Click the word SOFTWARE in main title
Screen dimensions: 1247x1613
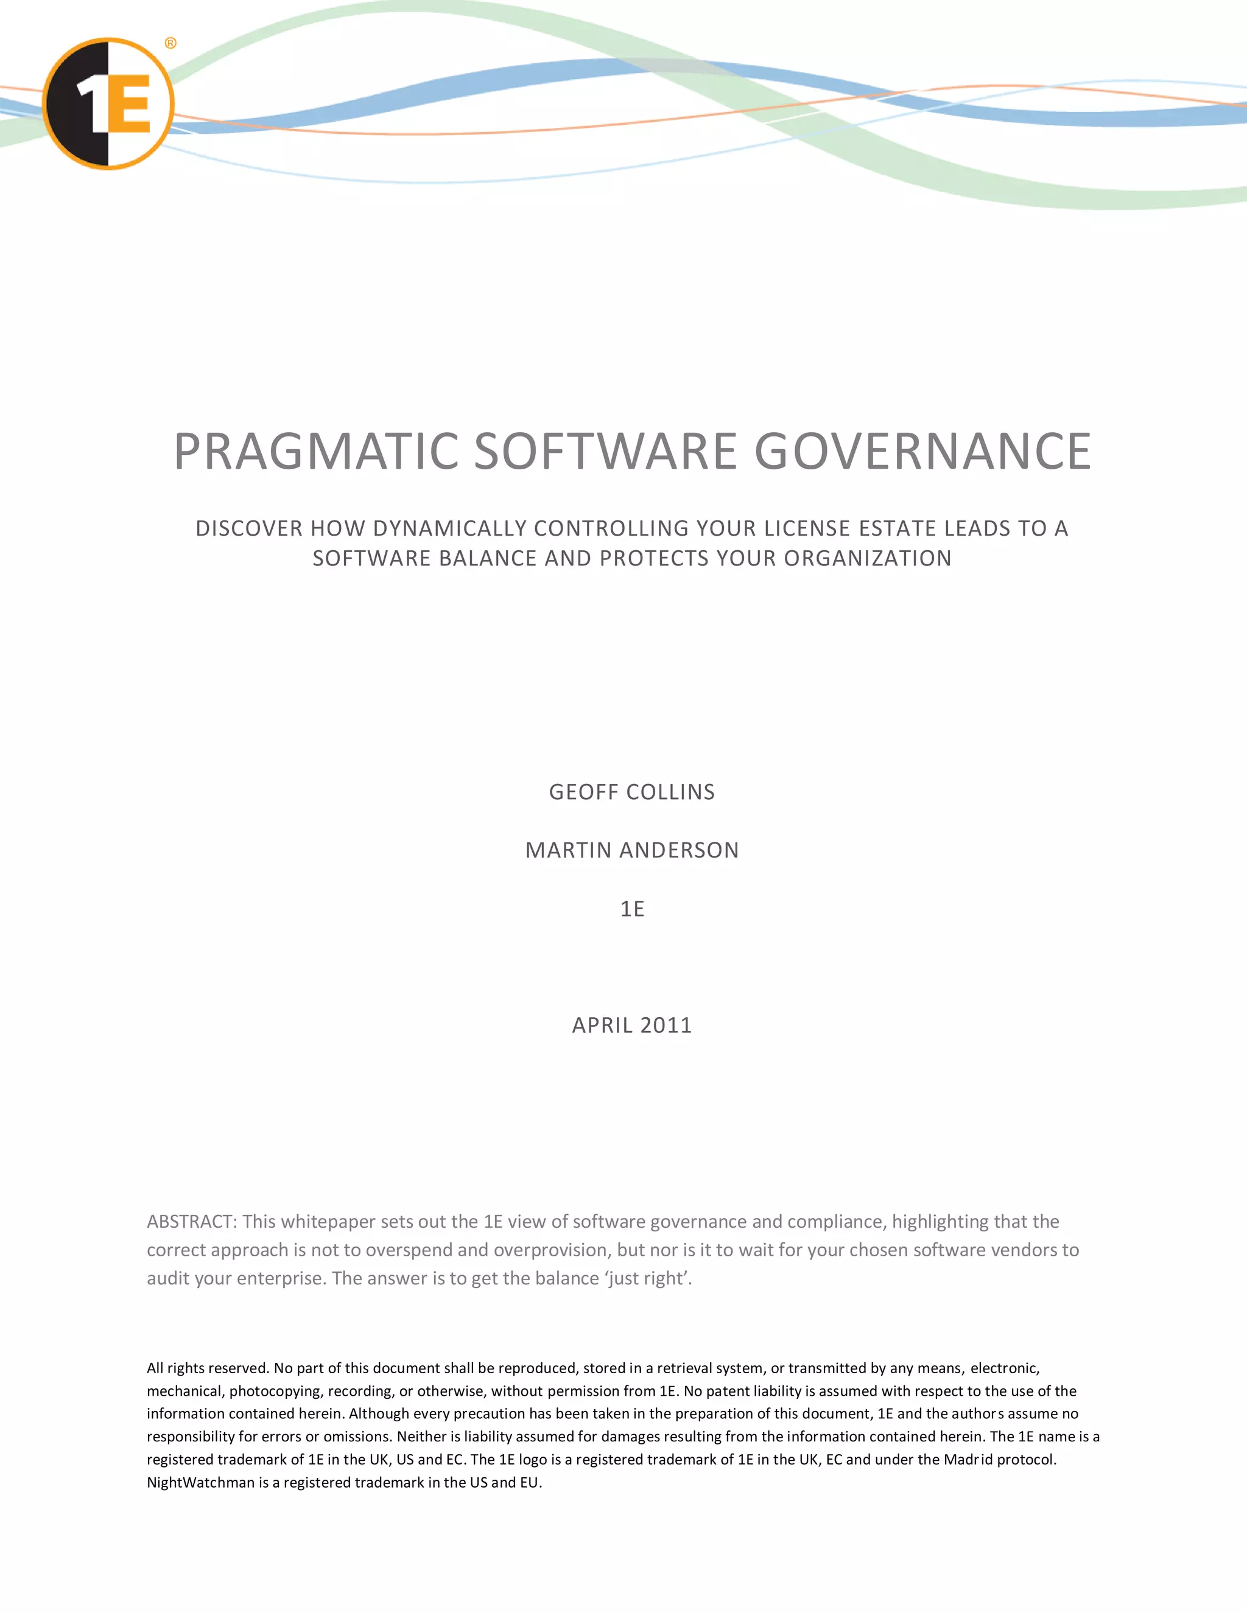point(605,450)
